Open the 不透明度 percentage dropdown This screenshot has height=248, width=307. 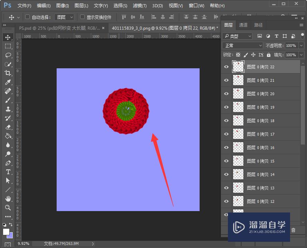coord(301,46)
